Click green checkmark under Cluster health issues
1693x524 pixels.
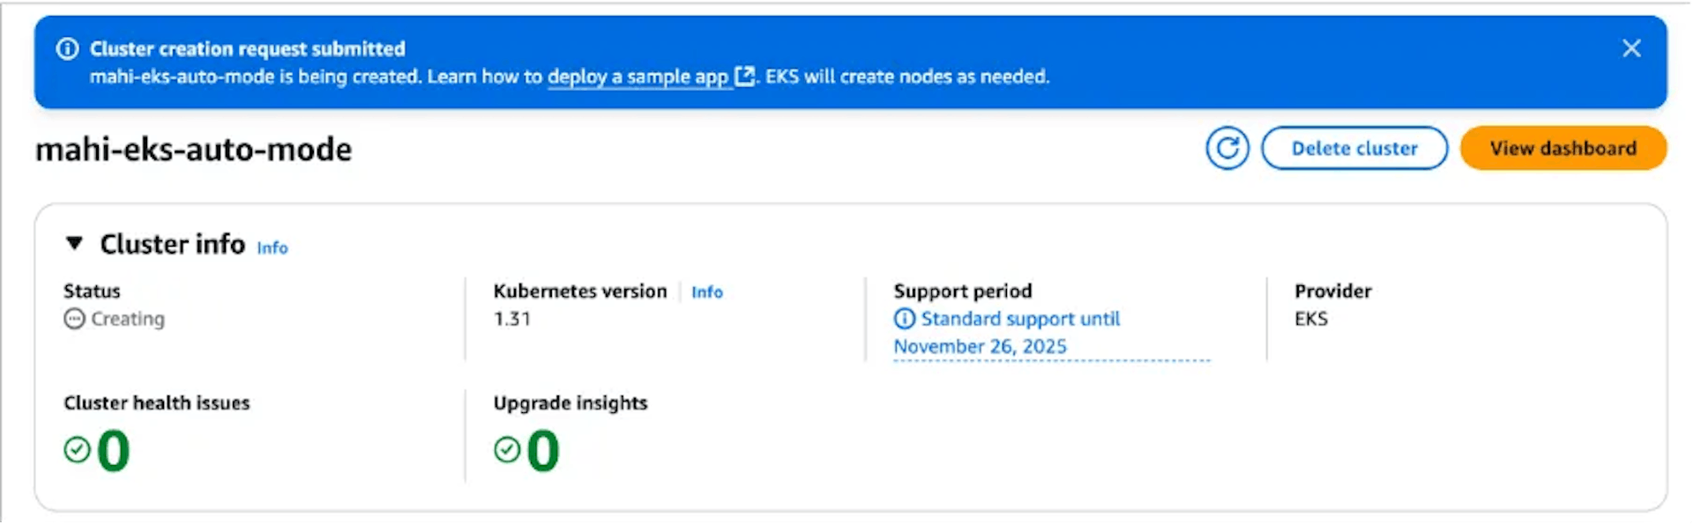pyautogui.click(x=77, y=450)
